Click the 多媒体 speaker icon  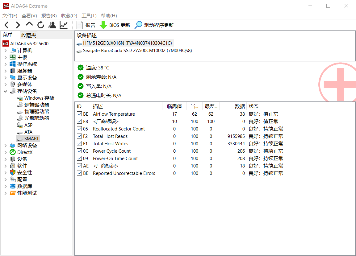(13, 84)
